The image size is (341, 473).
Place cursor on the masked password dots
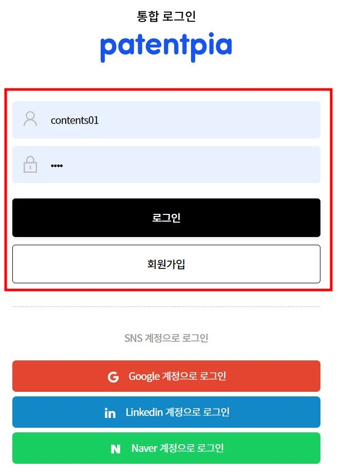pos(56,166)
